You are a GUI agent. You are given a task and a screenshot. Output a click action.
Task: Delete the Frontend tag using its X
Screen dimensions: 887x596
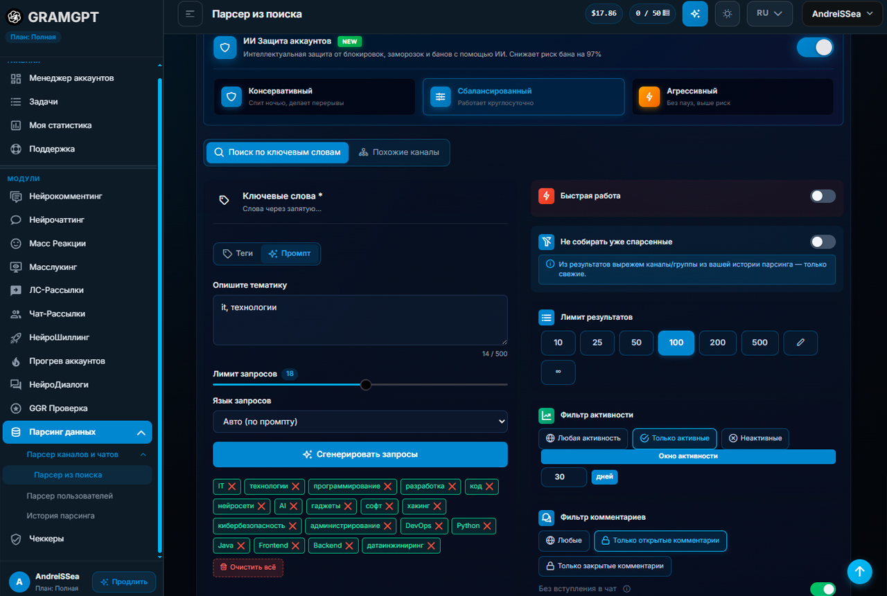tap(296, 546)
